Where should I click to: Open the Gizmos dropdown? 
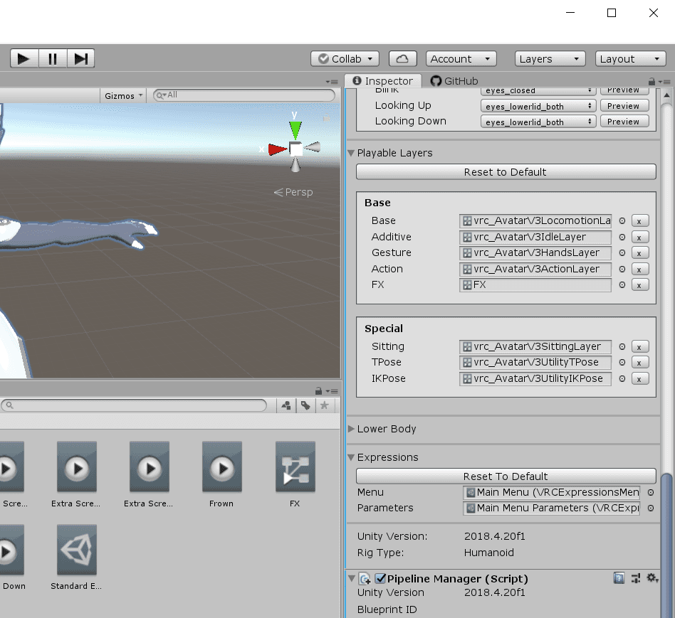tap(122, 96)
